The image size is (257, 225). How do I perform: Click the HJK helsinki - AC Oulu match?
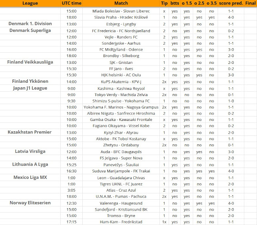pos(121,75)
